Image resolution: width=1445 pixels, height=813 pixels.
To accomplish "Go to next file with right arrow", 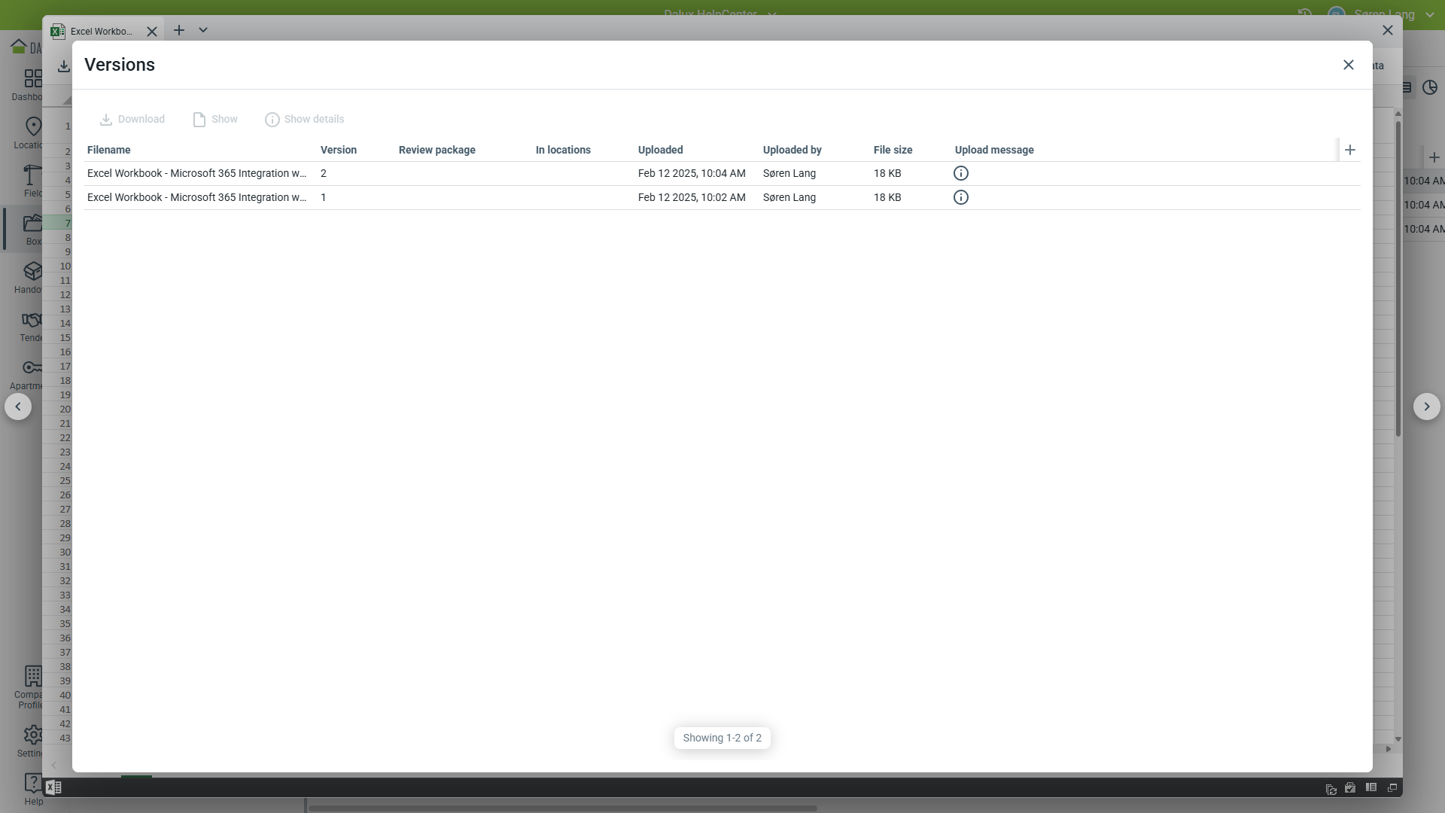I will point(1426,406).
